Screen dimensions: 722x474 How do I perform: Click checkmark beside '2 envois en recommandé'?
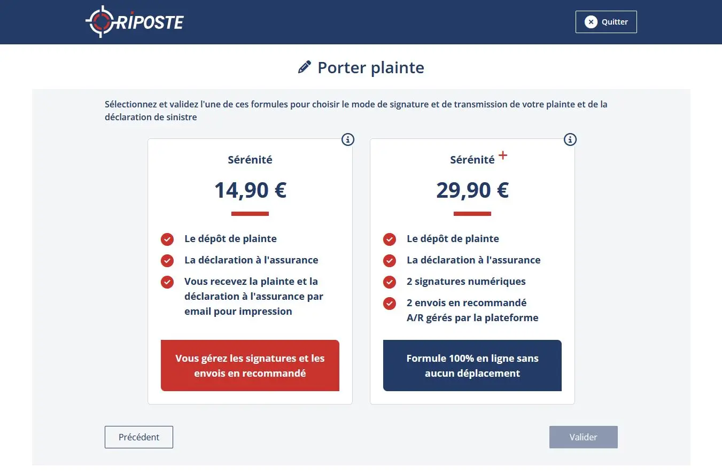click(390, 303)
